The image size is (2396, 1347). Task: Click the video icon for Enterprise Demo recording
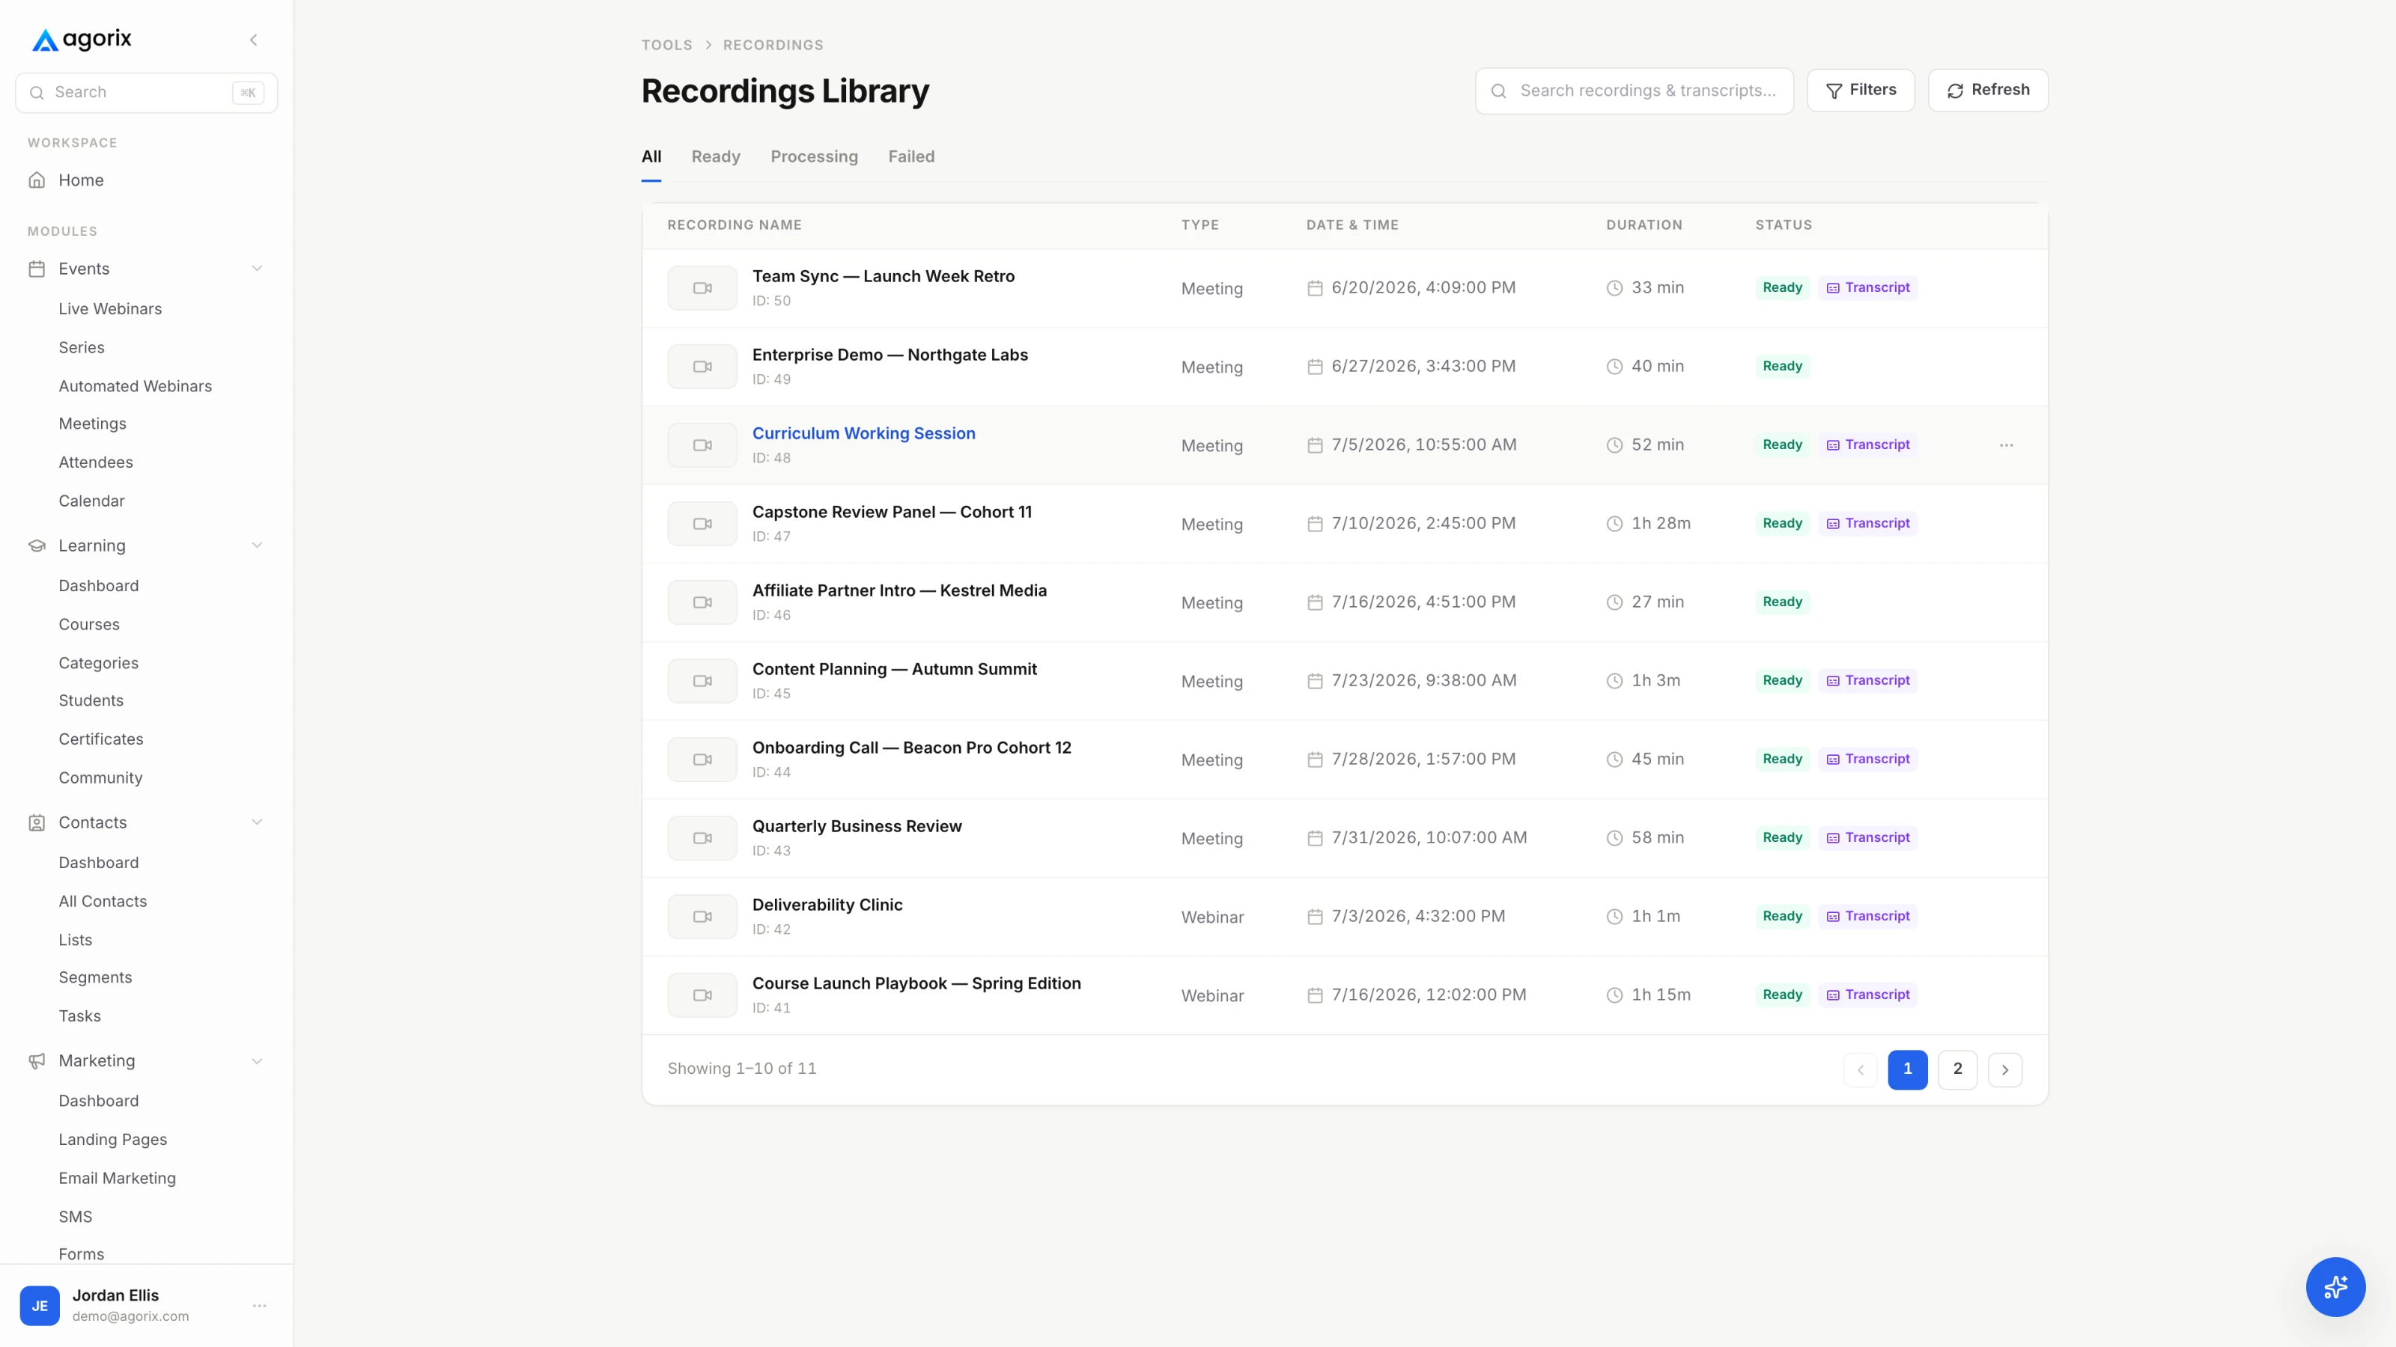(702, 366)
